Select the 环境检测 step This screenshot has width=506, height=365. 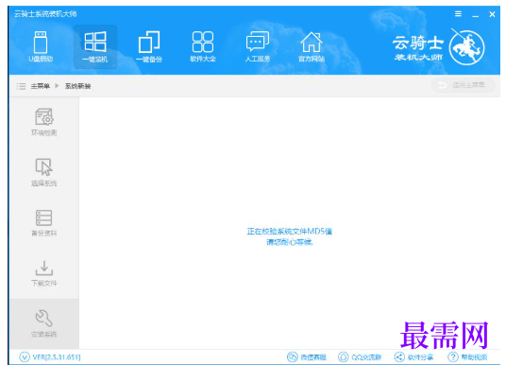(x=44, y=122)
